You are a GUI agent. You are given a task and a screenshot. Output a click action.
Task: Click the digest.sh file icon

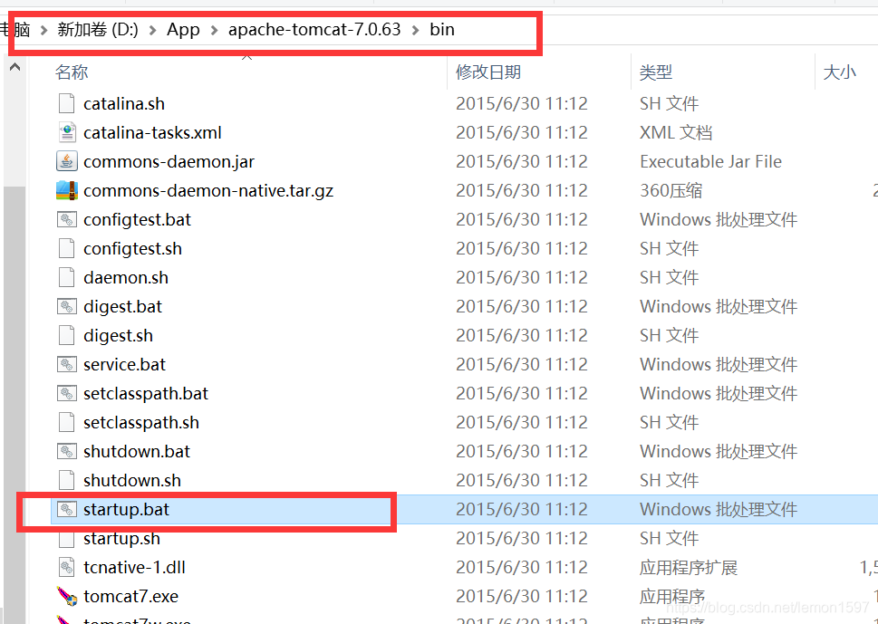[x=67, y=336]
